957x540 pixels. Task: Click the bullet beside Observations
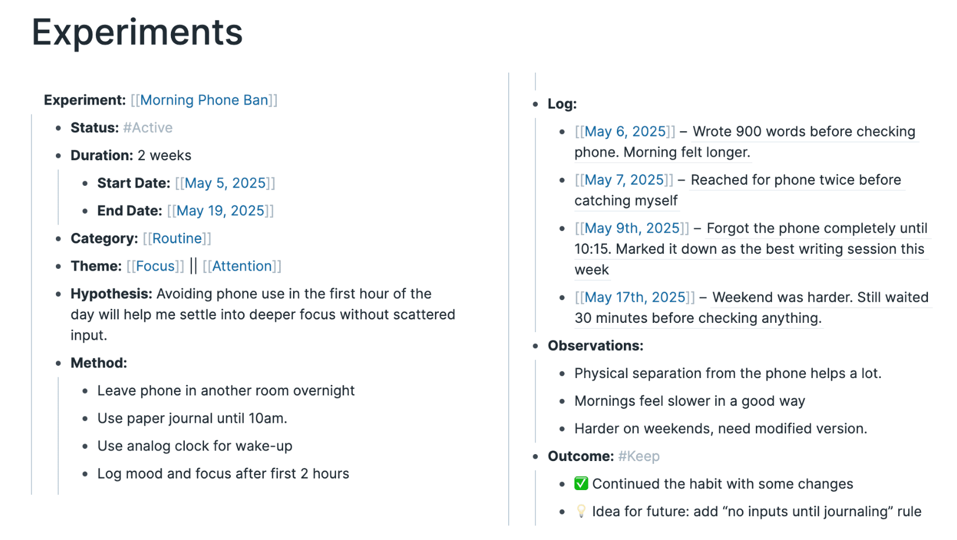[535, 346]
